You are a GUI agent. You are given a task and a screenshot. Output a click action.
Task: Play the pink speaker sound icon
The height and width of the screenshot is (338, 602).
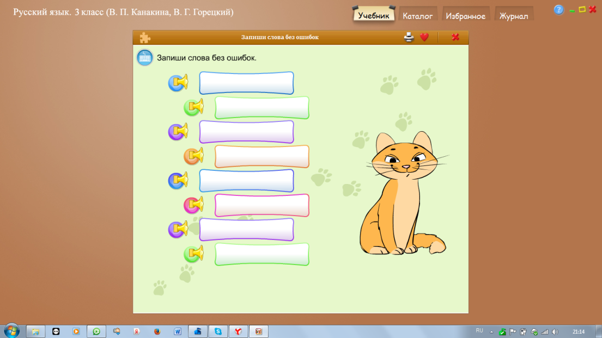(x=193, y=205)
